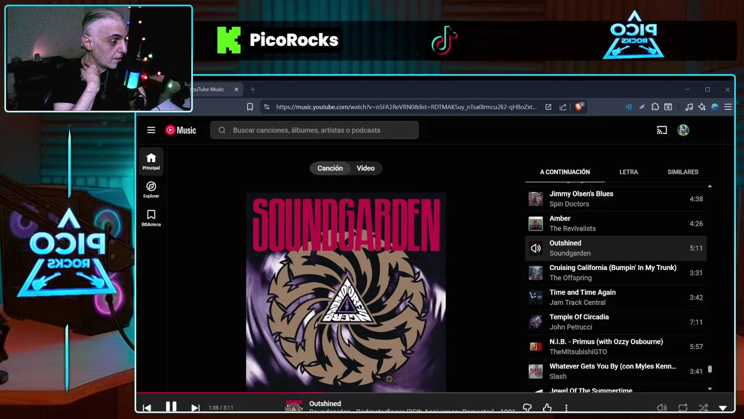Screen dimensions: 744x419
Task: Collapse the player page with down arrow
Action: coord(723,409)
